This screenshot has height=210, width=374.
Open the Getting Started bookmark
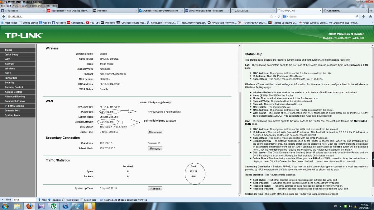coord(28,23)
